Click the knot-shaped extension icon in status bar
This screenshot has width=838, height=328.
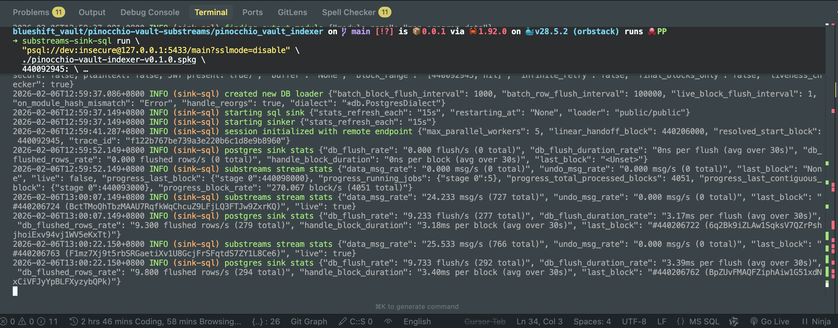pyautogui.click(x=734, y=322)
